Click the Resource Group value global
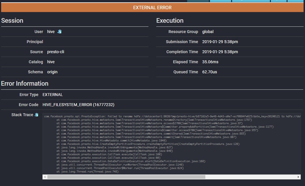This screenshot has width=305, height=186. pyautogui.click(x=208, y=32)
